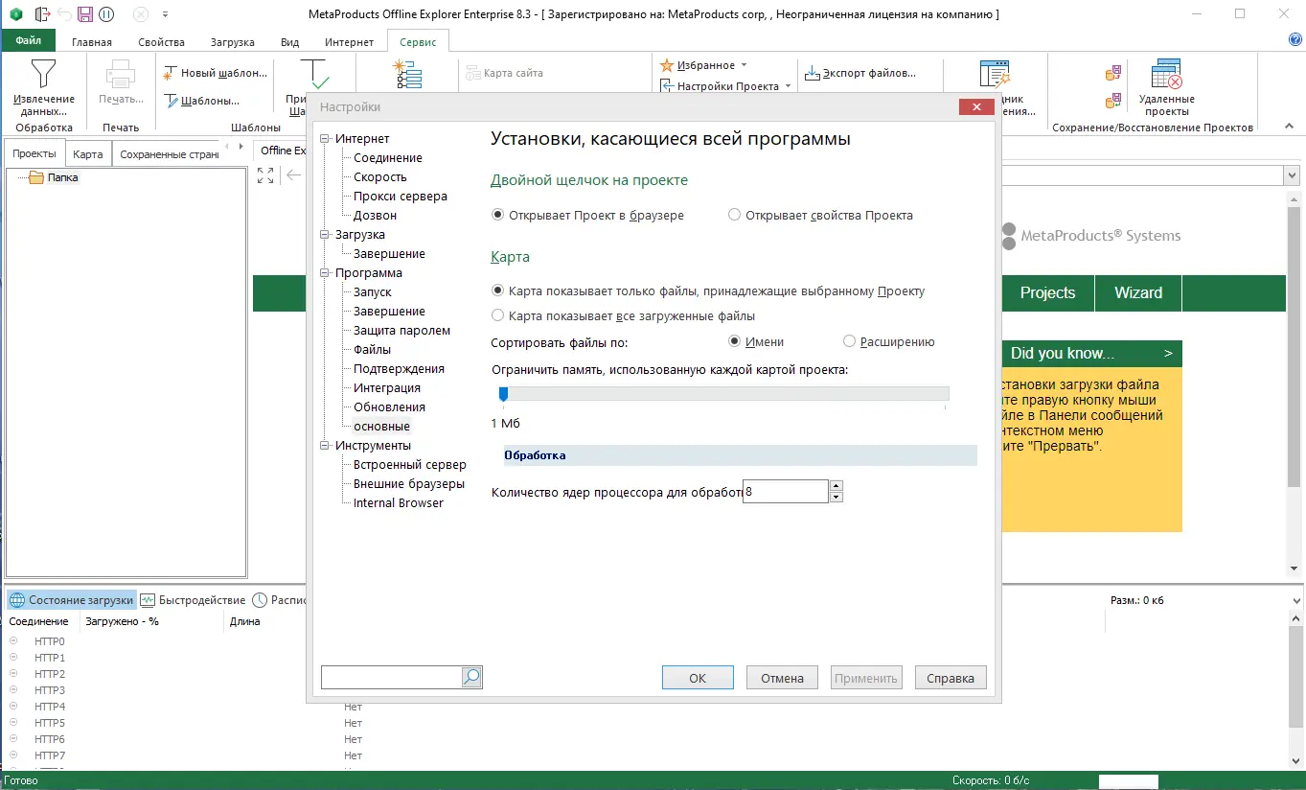Click the back arrow in the browser pane
This screenshot has width=1306, height=790.
294,174
